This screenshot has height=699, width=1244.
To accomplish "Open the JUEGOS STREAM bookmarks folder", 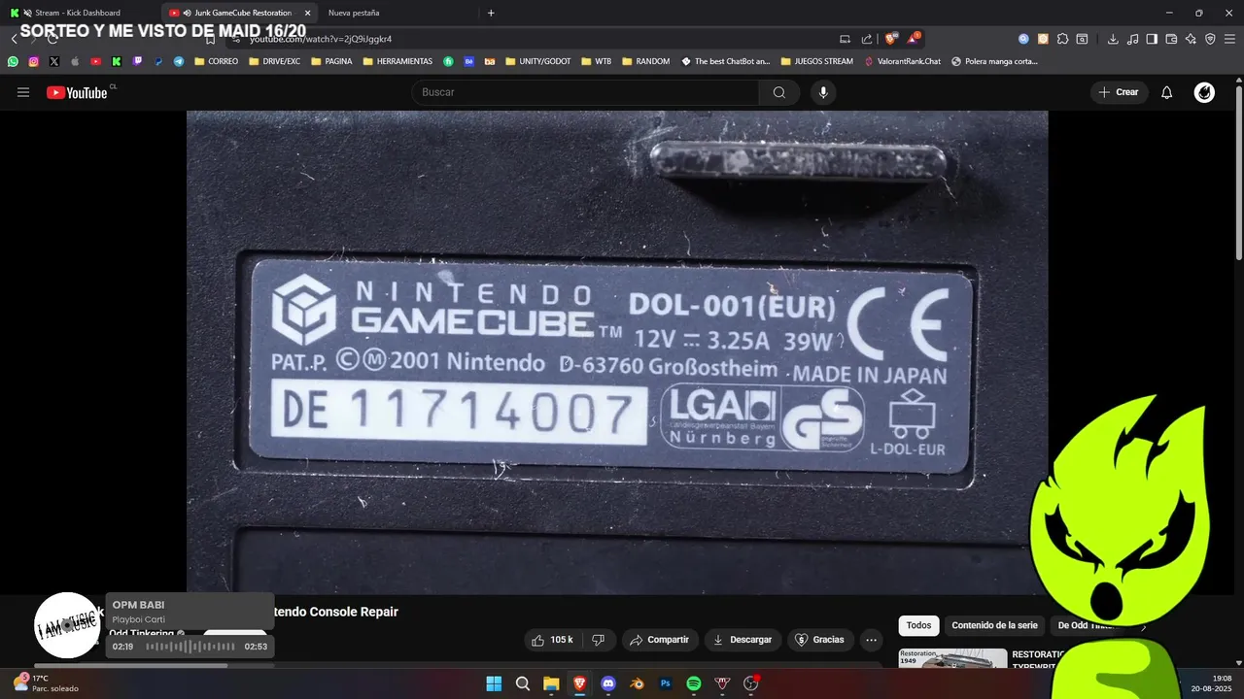I will 816,61.
